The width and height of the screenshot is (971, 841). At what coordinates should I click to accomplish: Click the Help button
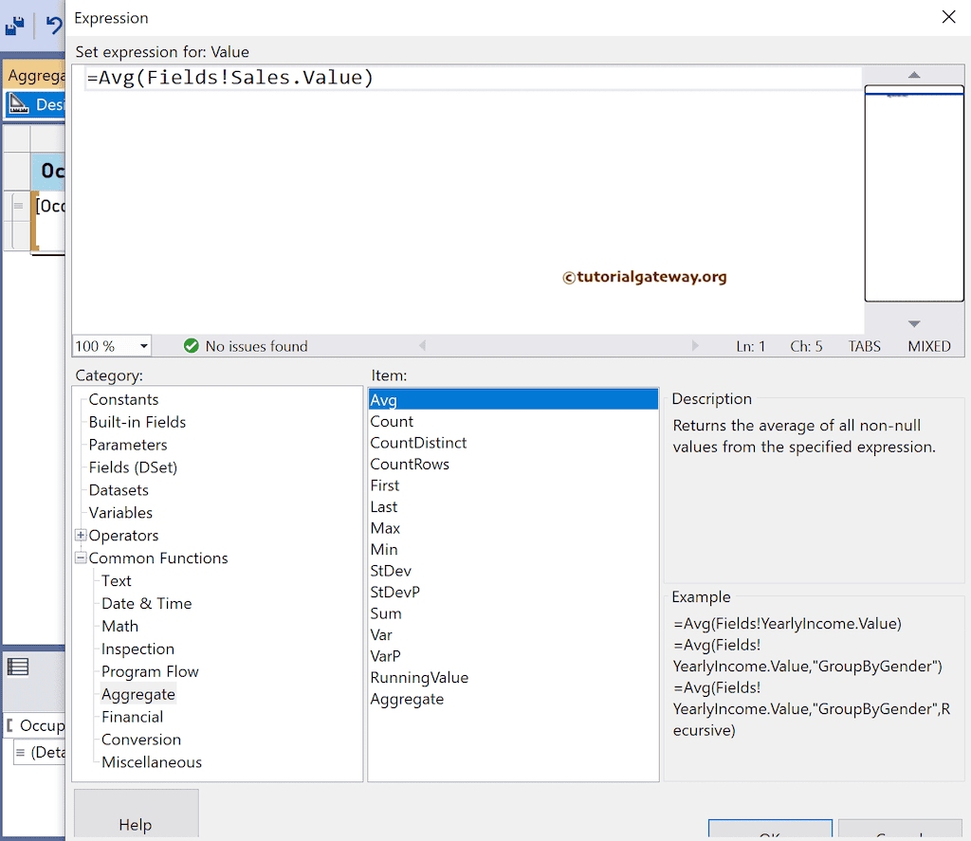[136, 824]
